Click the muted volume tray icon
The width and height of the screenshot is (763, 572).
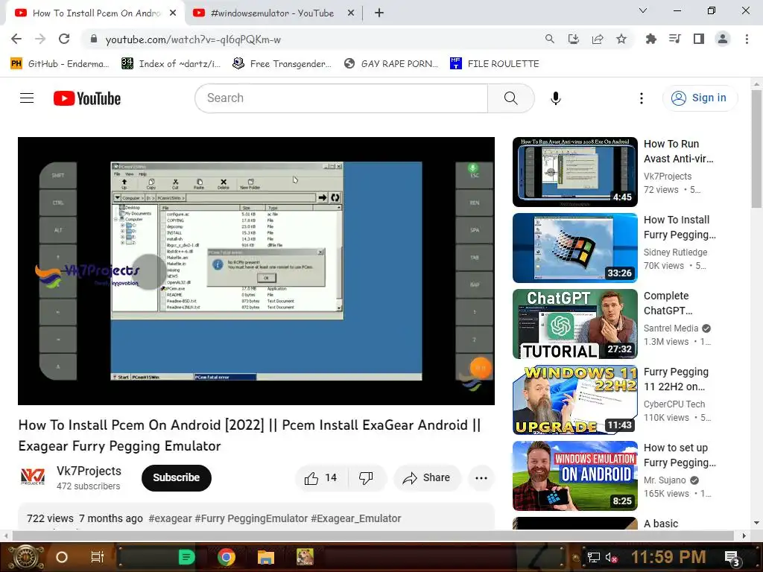[611, 557]
